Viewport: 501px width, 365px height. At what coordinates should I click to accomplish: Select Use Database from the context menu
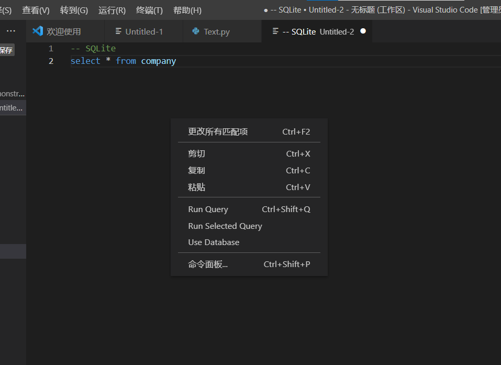coord(213,242)
